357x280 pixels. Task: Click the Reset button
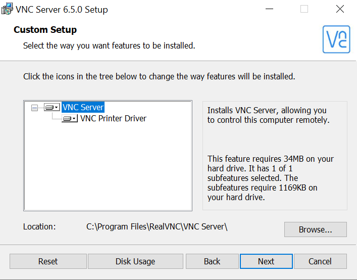coord(48,261)
